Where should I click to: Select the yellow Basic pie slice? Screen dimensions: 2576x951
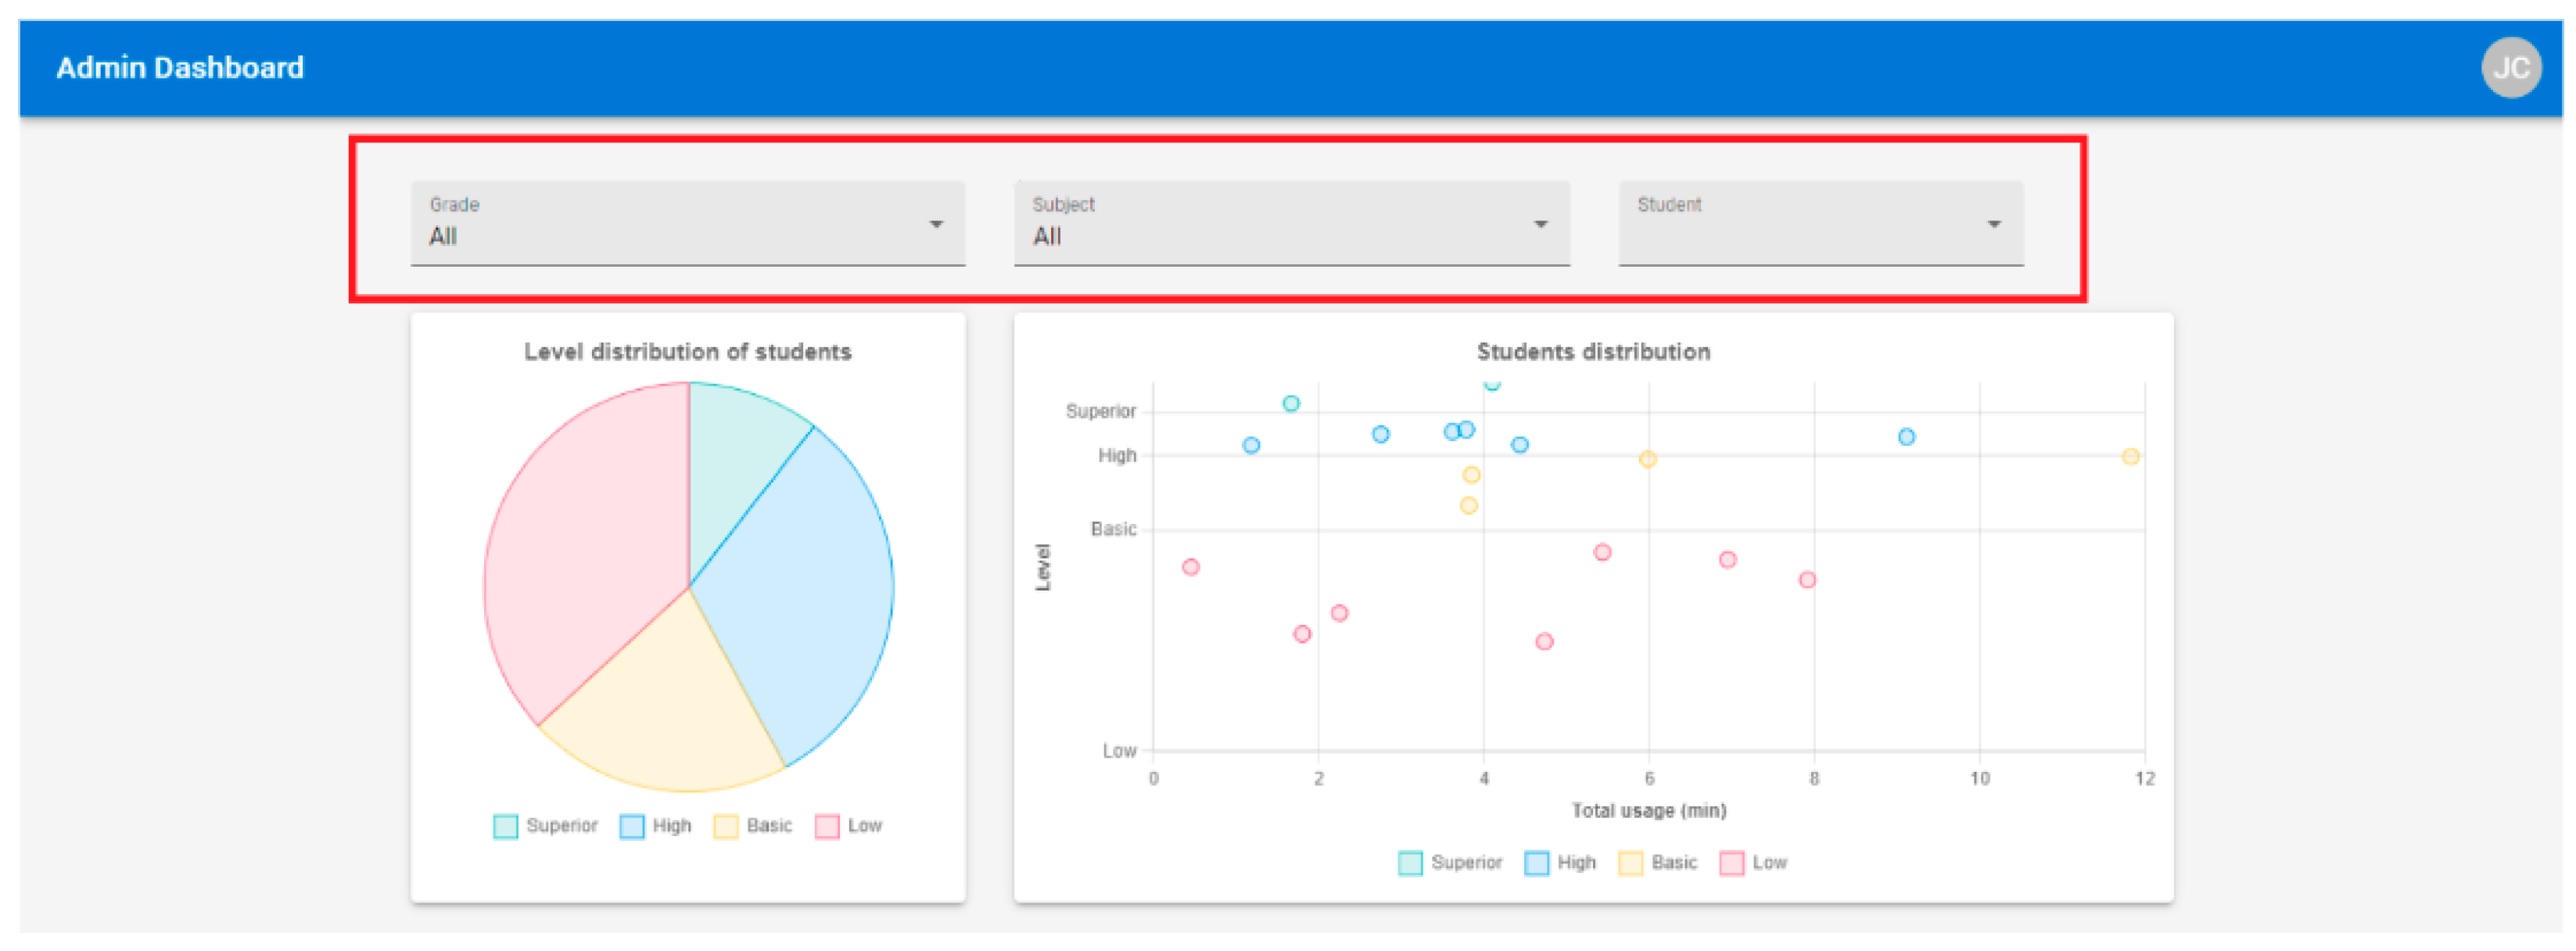click(x=670, y=710)
